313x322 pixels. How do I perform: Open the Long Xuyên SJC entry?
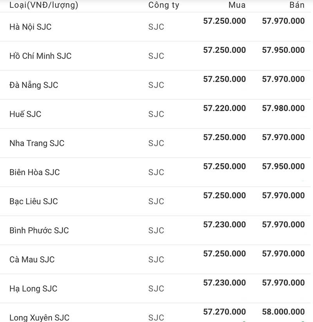40,317
